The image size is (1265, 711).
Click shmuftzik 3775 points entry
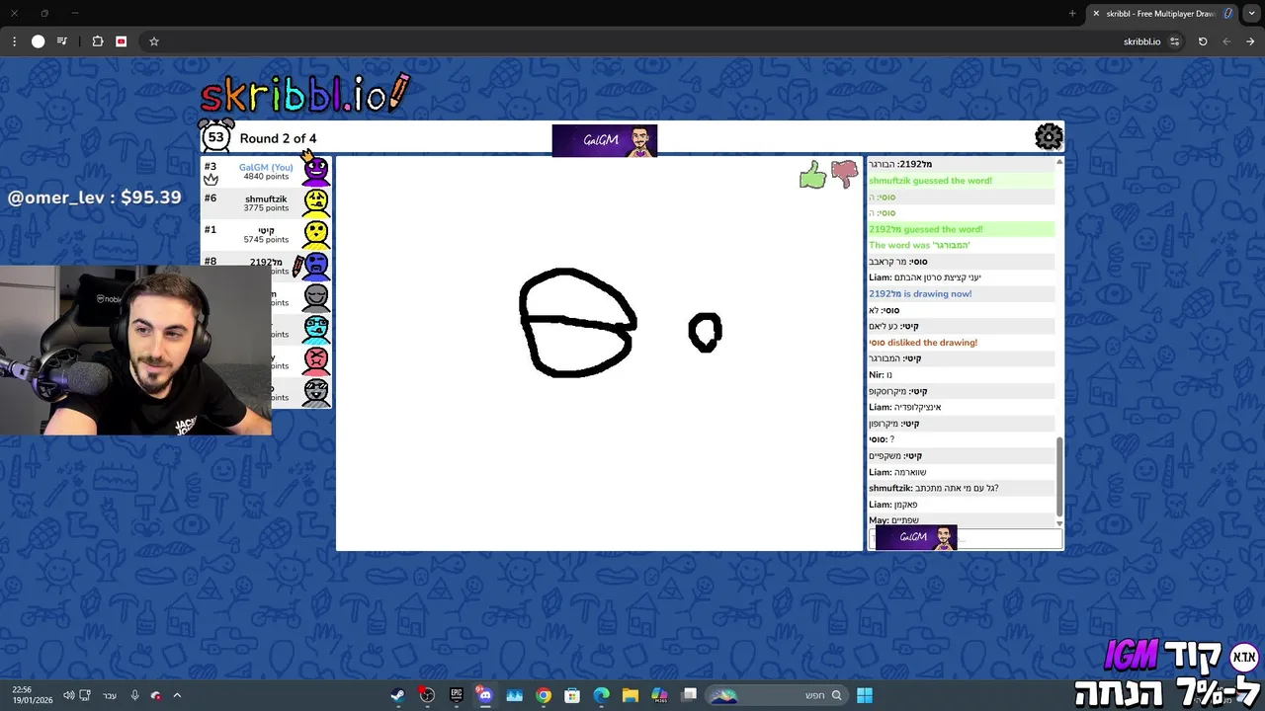tap(266, 203)
